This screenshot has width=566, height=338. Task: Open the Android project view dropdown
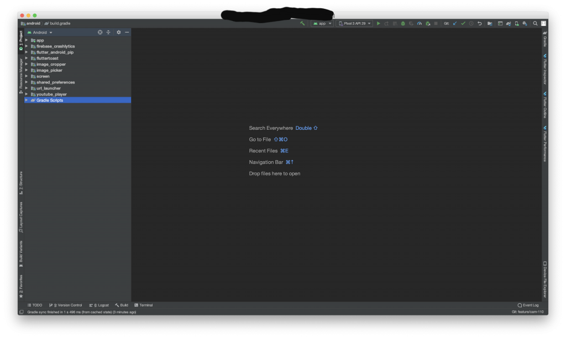[x=40, y=33]
